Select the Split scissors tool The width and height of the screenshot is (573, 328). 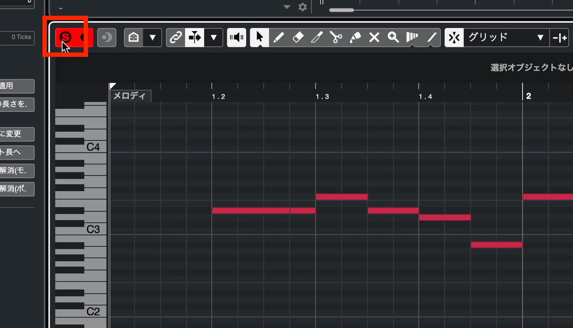pyautogui.click(x=336, y=38)
